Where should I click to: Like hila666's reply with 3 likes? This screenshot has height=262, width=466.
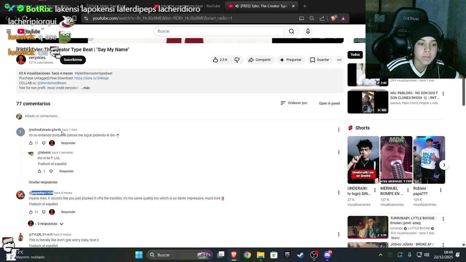[x=40, y=171]
